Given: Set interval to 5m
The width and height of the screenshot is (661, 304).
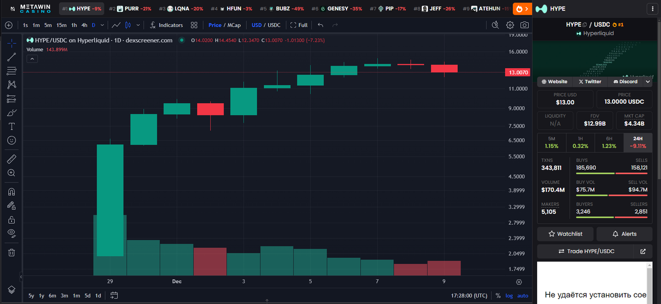Looking at the screenshot, I should pos(48,25).
